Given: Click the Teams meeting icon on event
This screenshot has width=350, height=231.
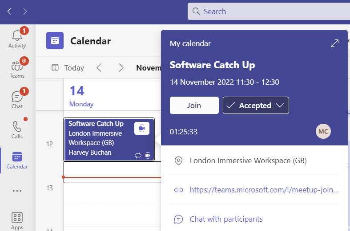Looking at the screenshot, I should coord(142,128).
